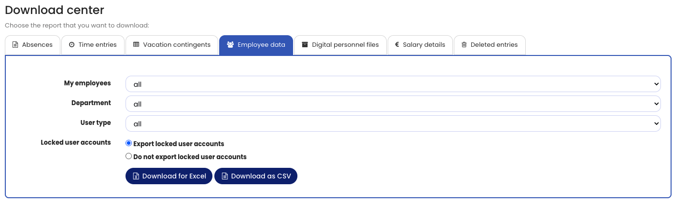Switch to the Time entries tab
This screenshot has height=204, width=673.
click(93, 45)
